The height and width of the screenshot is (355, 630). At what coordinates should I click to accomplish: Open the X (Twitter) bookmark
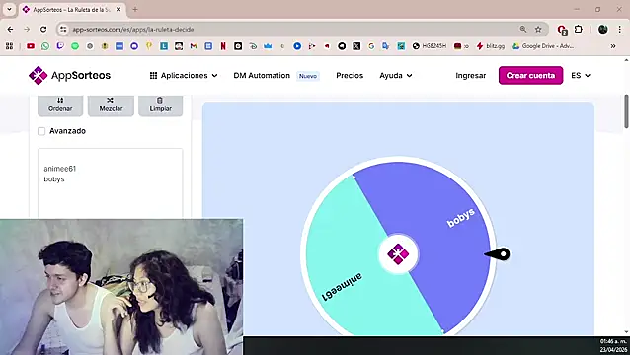coord(356,46)
